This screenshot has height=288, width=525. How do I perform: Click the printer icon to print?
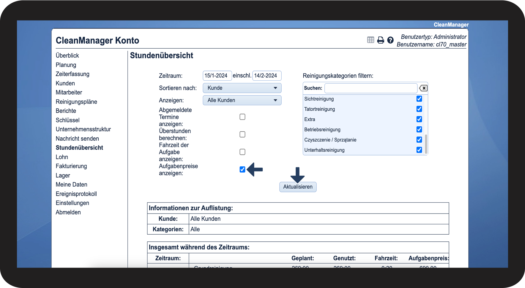[x=381, y=40]
